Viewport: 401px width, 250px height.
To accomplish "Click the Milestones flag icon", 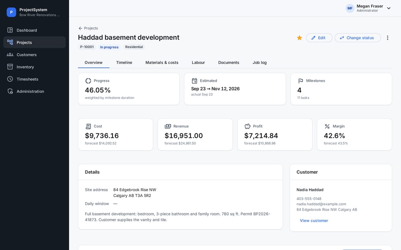I will click(300, 81).
